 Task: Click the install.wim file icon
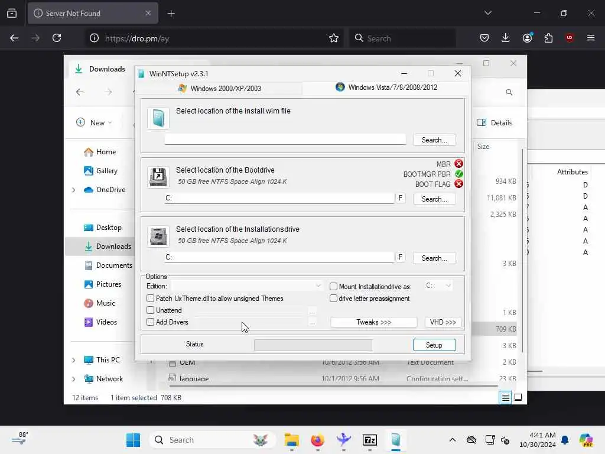[158, 118]
